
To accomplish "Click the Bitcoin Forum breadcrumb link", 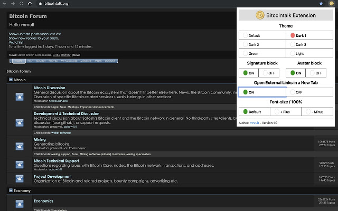I will point(18,71).
